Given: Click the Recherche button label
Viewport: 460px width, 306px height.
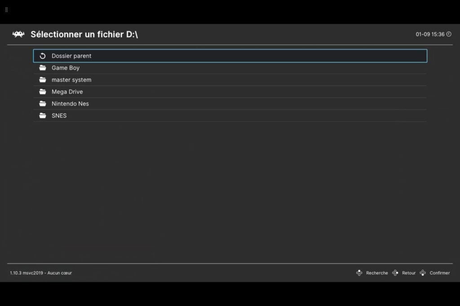Looking at the screenshot, I should pos(377,273).
